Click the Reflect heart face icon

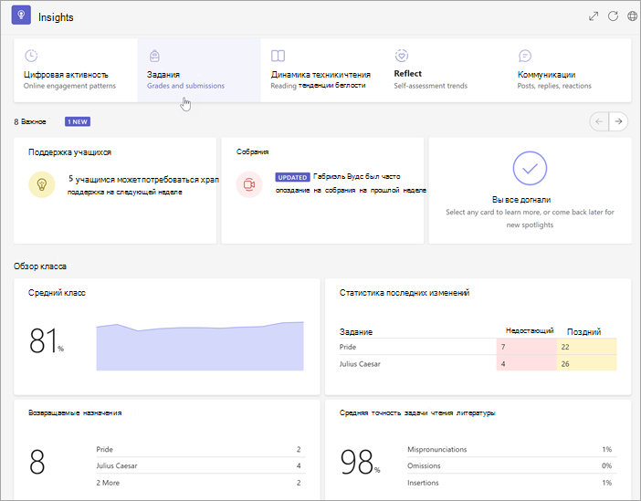tap(402, 56)
